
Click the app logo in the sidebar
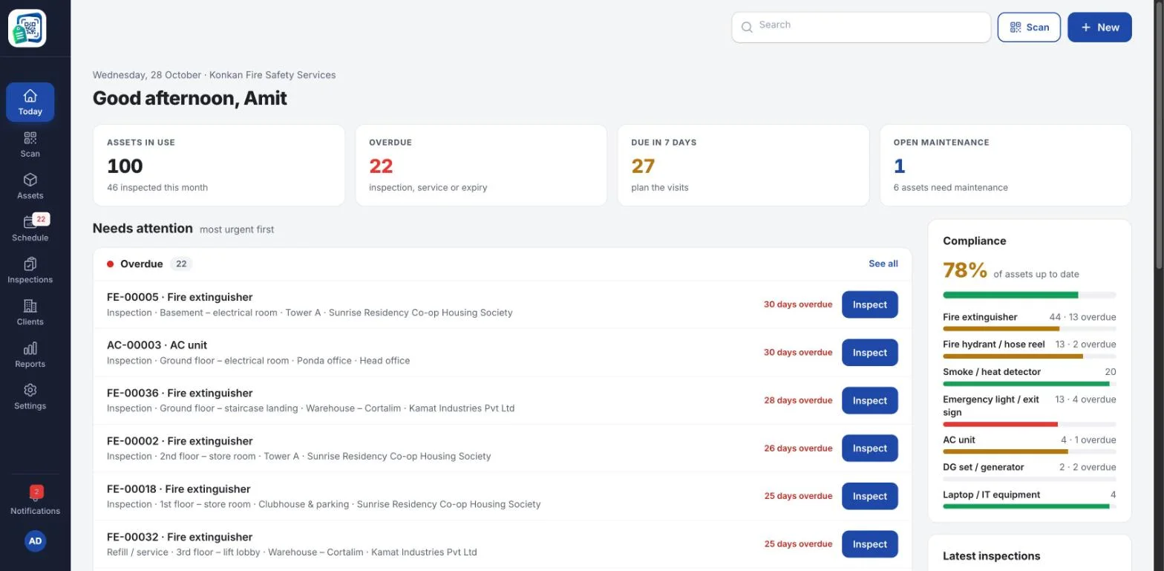coord(27,29)
